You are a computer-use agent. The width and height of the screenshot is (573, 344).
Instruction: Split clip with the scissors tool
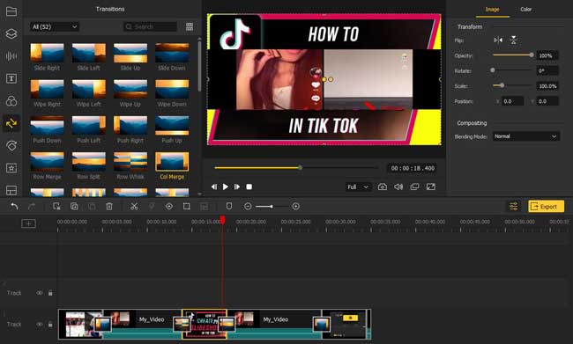pyautogui.click(x=134, y=207)
